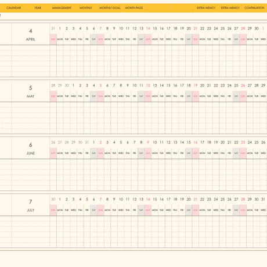Image resolution: width=267 pixels, height=267 pixels.
Task: Click date 19 in the May row
Action: coord(196,85)
